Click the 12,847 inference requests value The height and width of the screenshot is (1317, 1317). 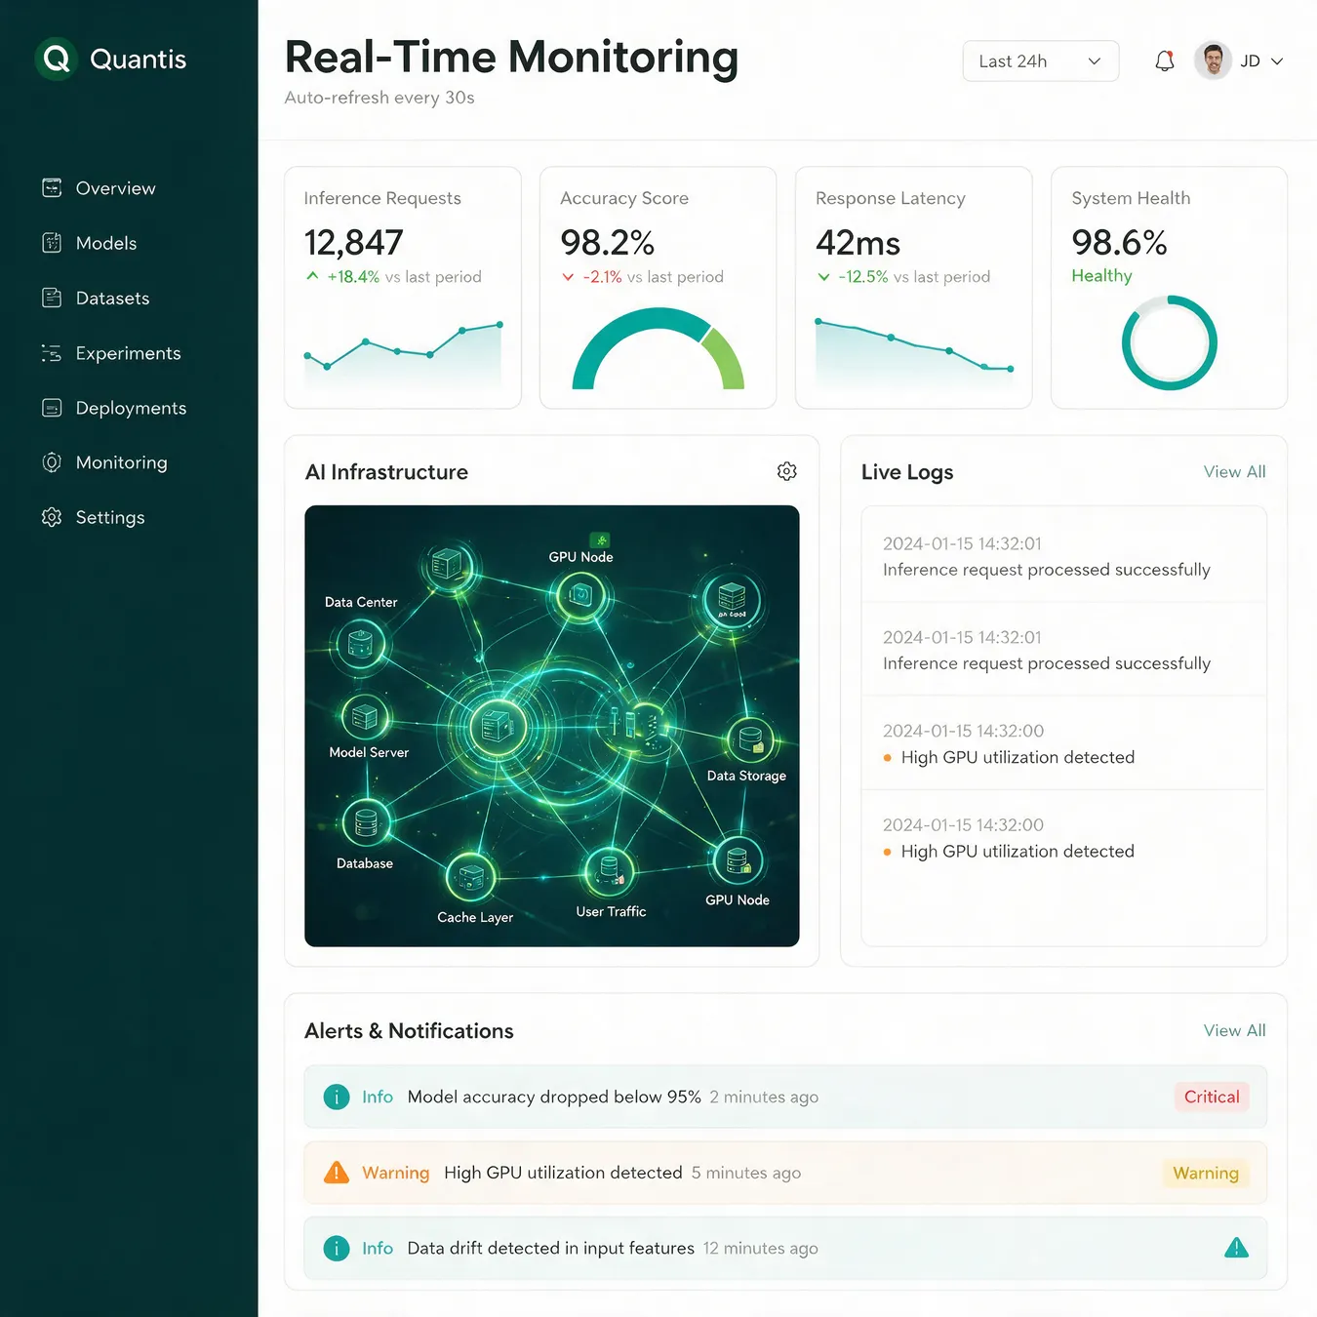353,242
